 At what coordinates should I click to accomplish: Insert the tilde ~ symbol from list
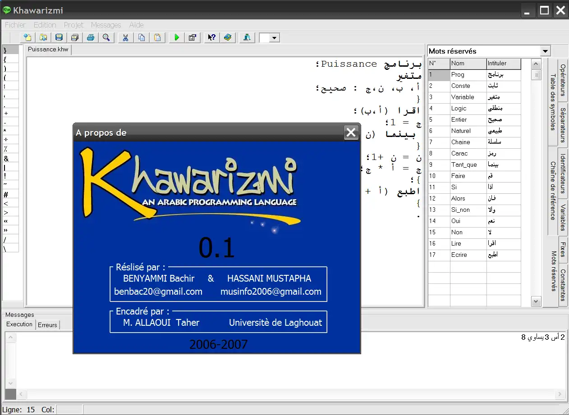click(11, 184)
